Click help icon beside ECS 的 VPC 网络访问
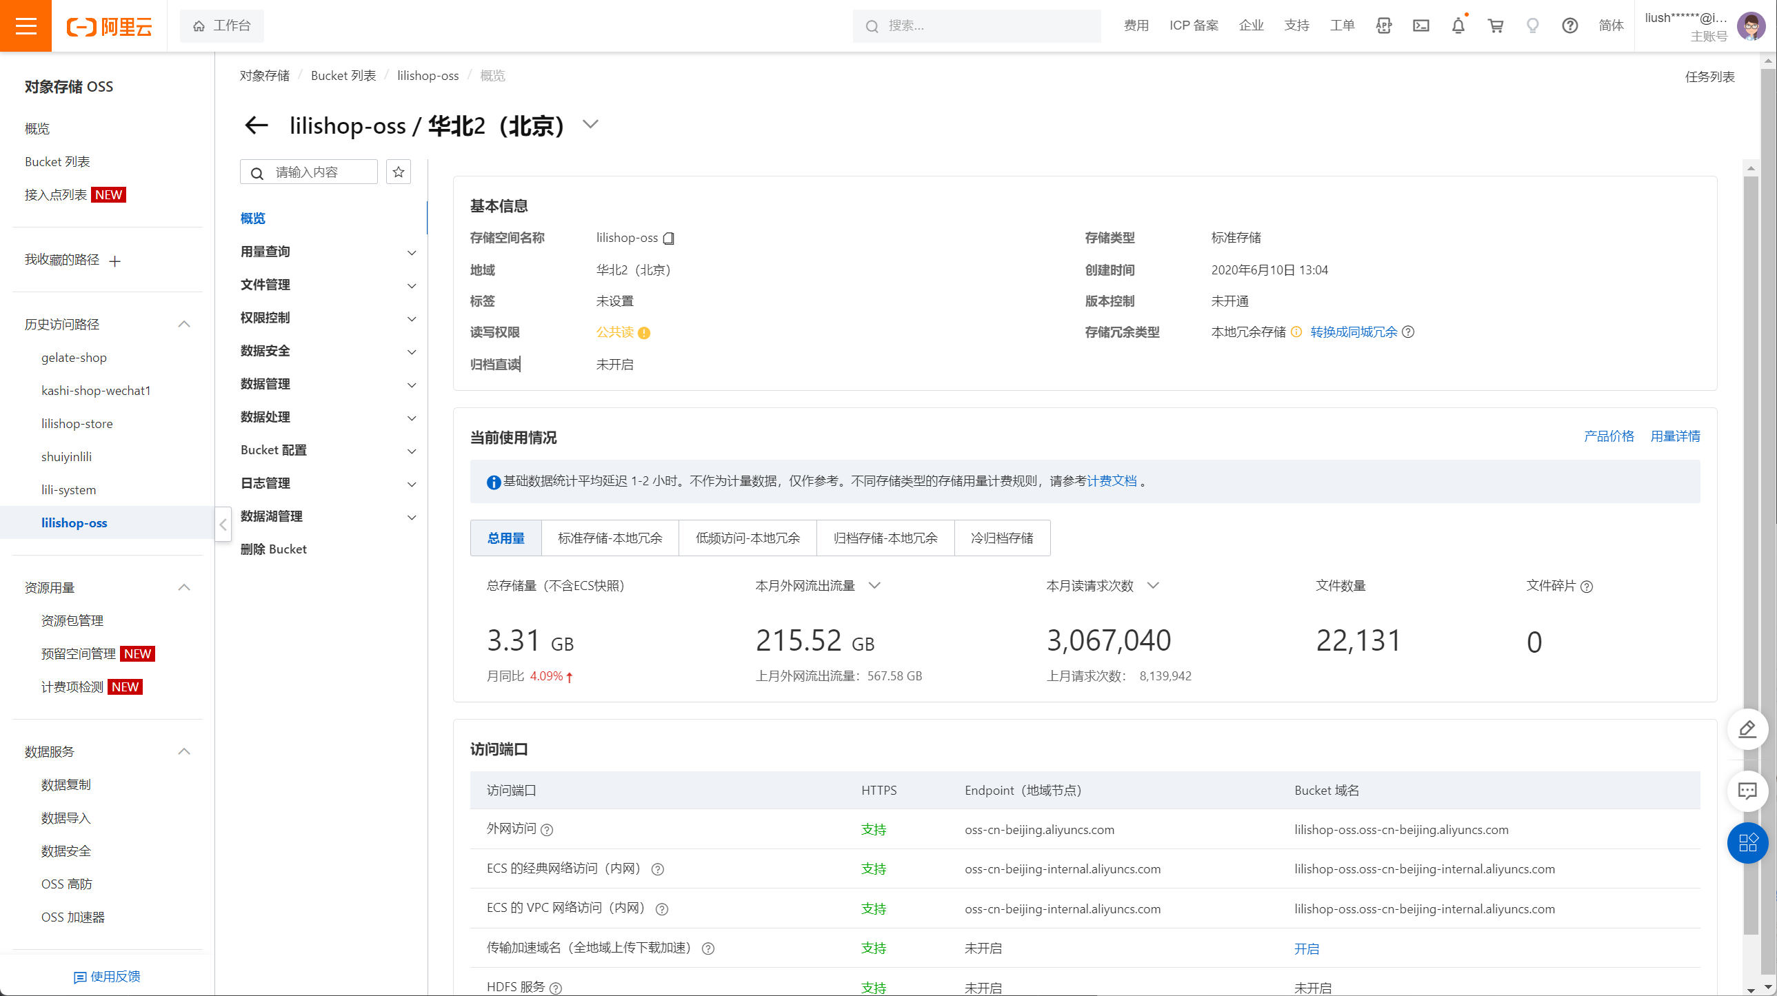Screen dimensions: 1777x996 point(662,909)
